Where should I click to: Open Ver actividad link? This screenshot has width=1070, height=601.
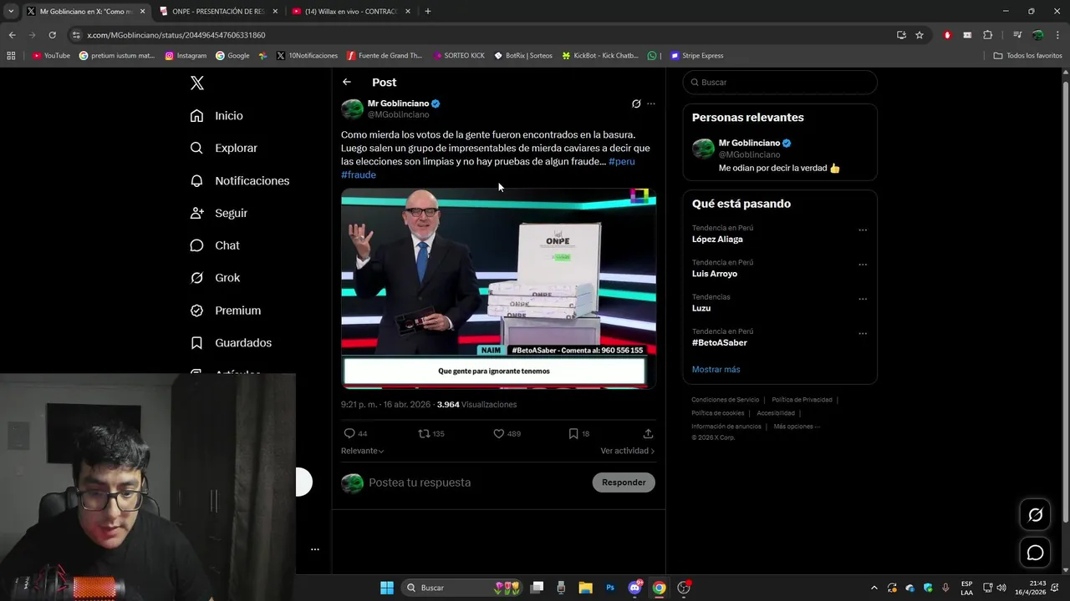[x=627, y=451]
